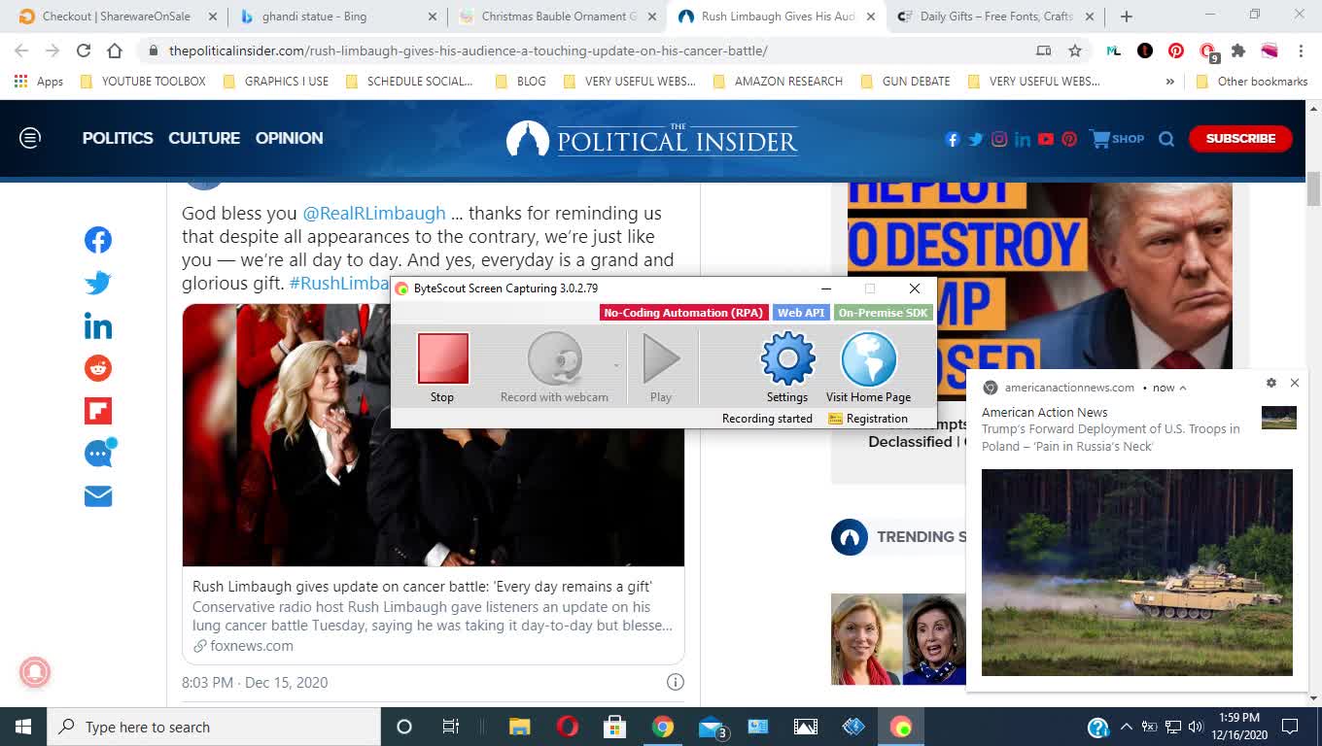1322x746 pixels.
Task: Open Other bookmarks folder
Action: coord(1251,82)
